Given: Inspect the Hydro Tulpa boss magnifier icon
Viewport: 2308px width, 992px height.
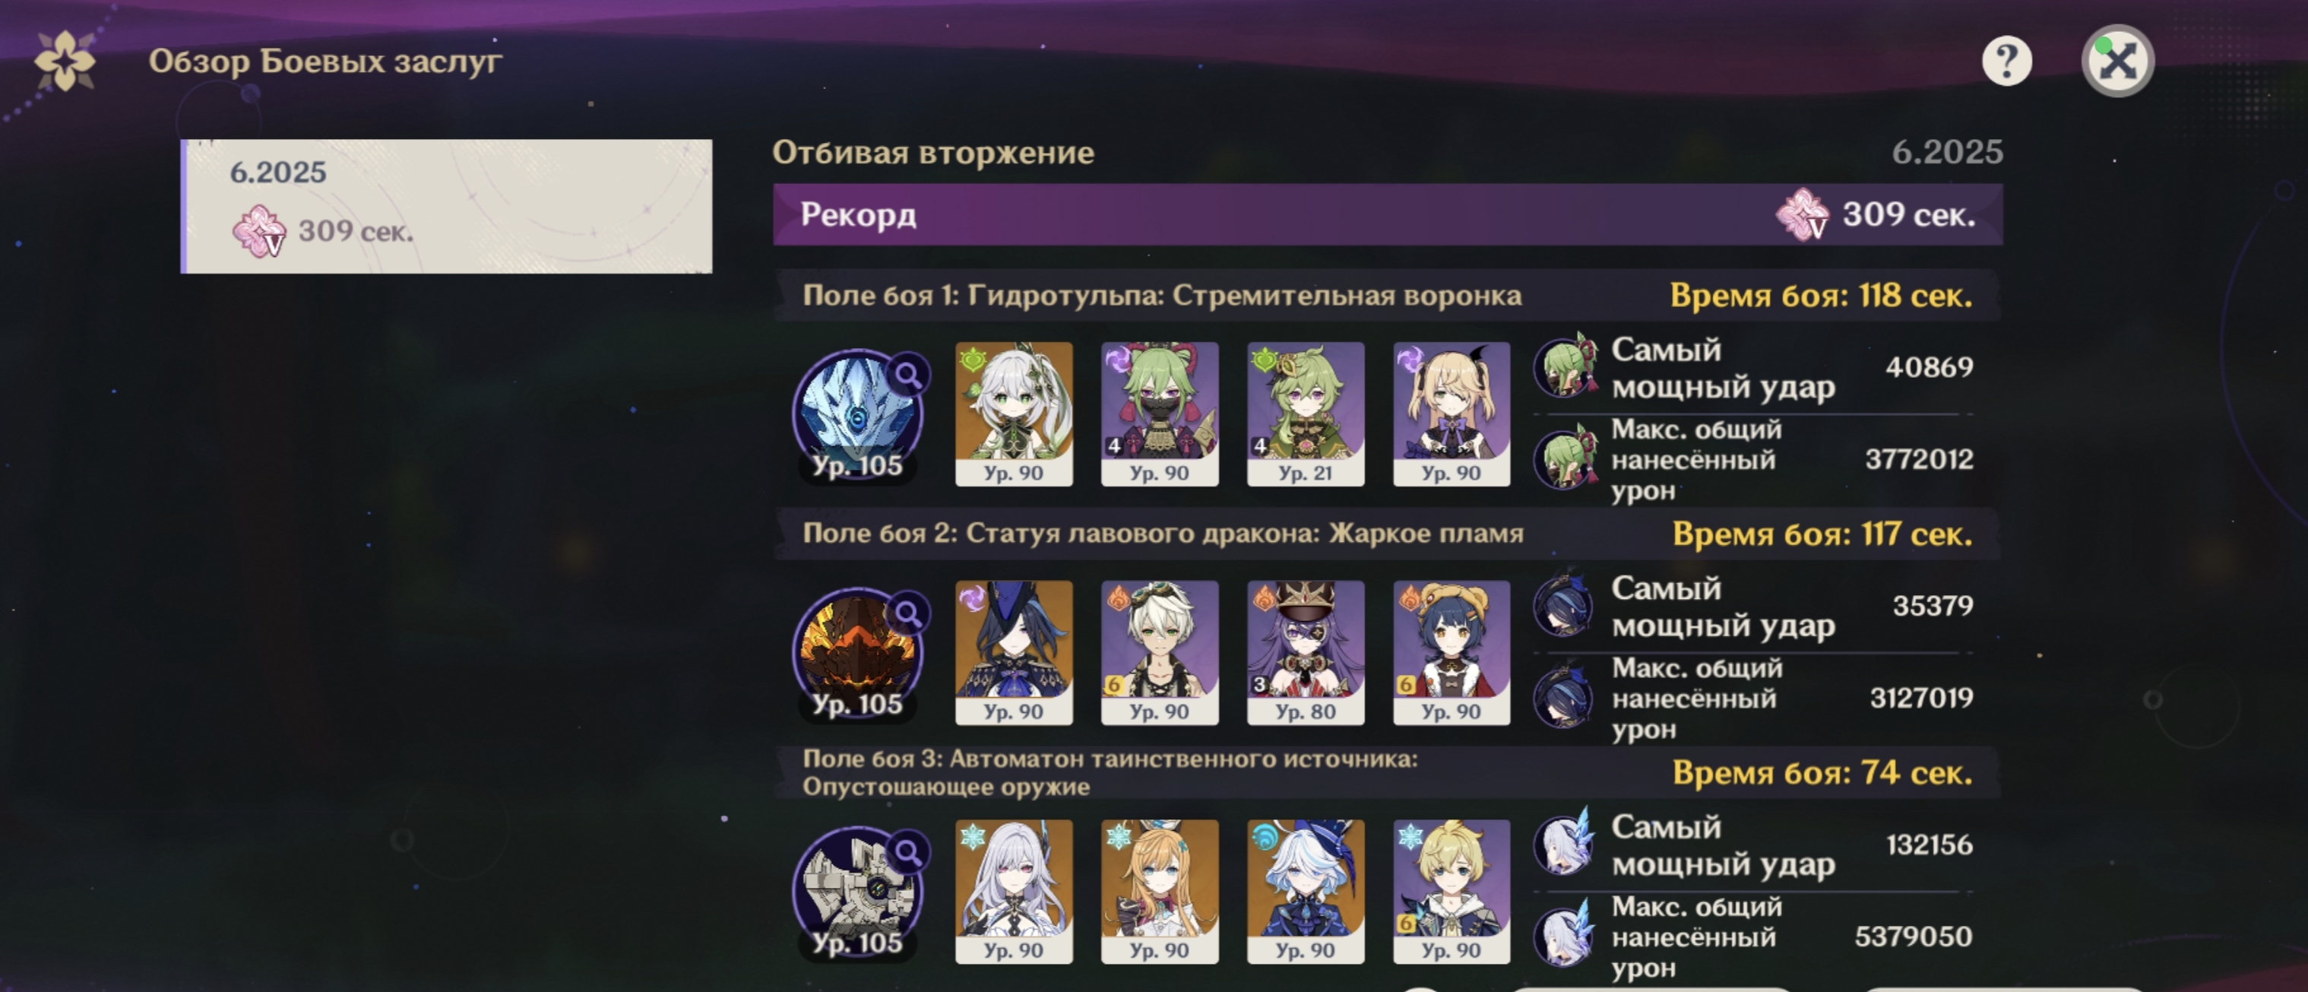Looking at the screenshot, I should coord(907,375).
